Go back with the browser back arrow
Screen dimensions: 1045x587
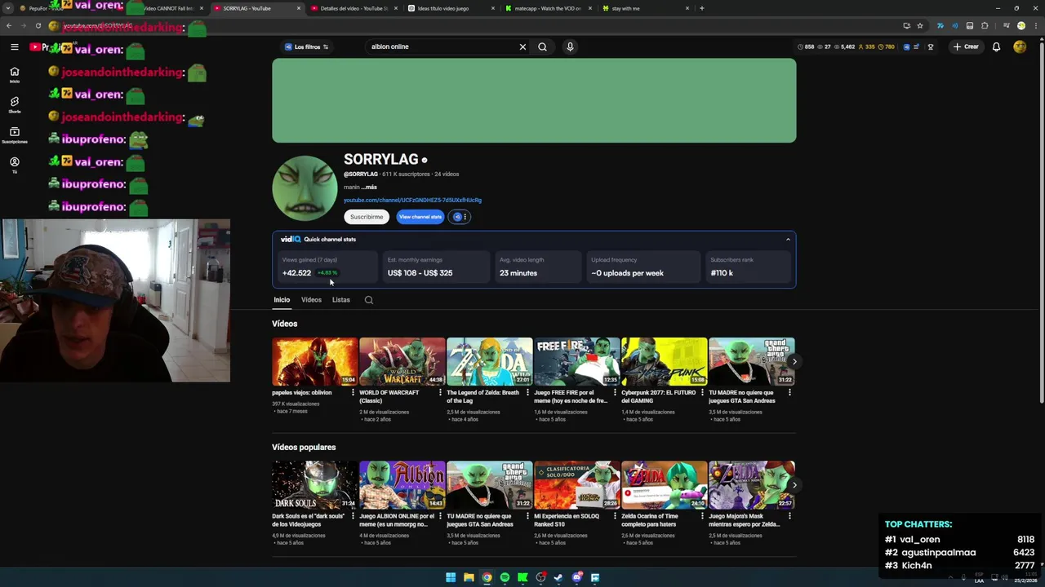9,25
